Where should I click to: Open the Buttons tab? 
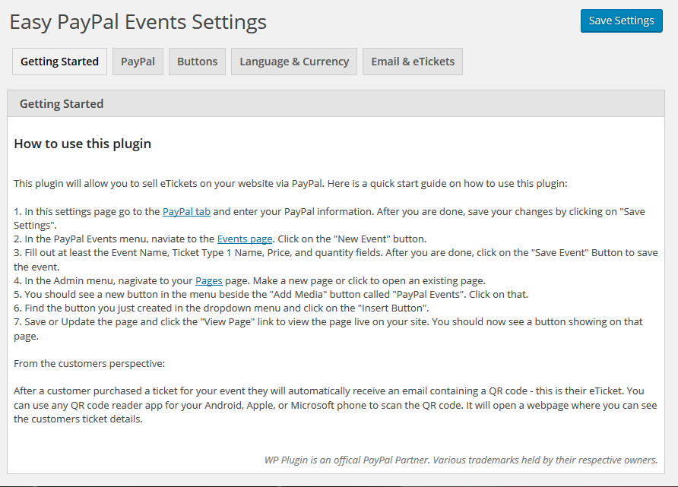197,62
